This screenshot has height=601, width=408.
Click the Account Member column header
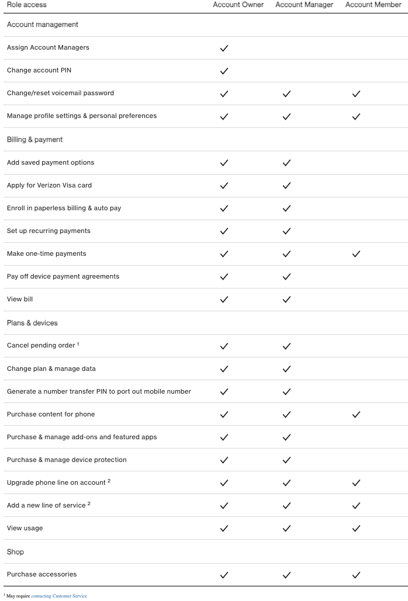[x=373, y=5]
